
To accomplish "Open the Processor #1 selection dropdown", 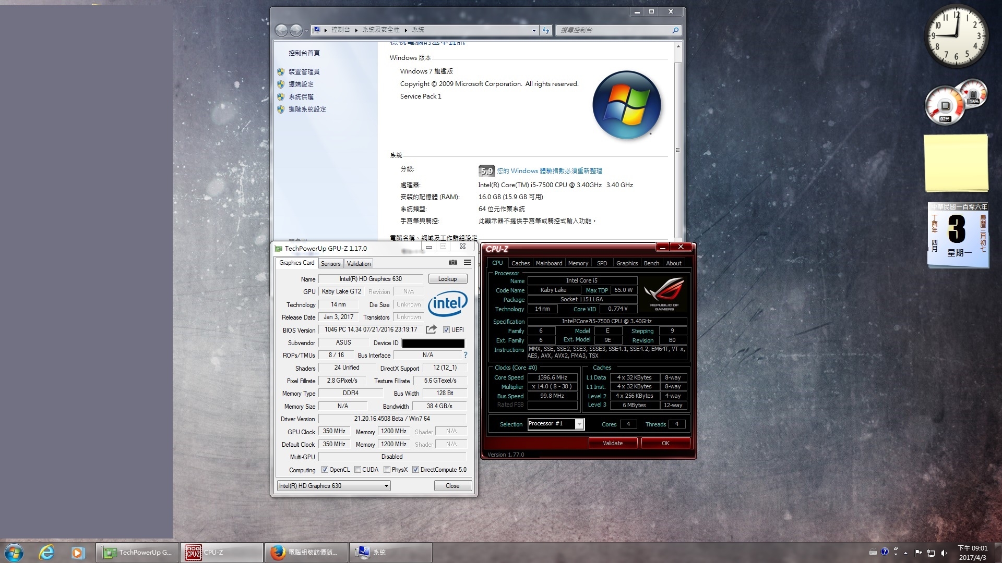I will [556, 424].
